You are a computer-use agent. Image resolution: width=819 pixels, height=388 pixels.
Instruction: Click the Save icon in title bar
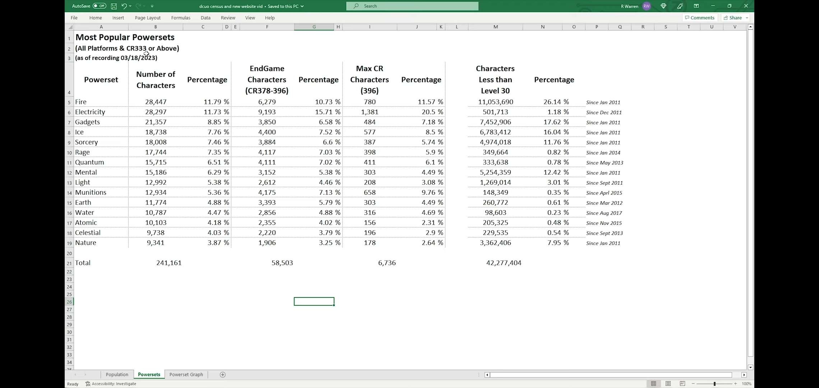pos(114,6)
